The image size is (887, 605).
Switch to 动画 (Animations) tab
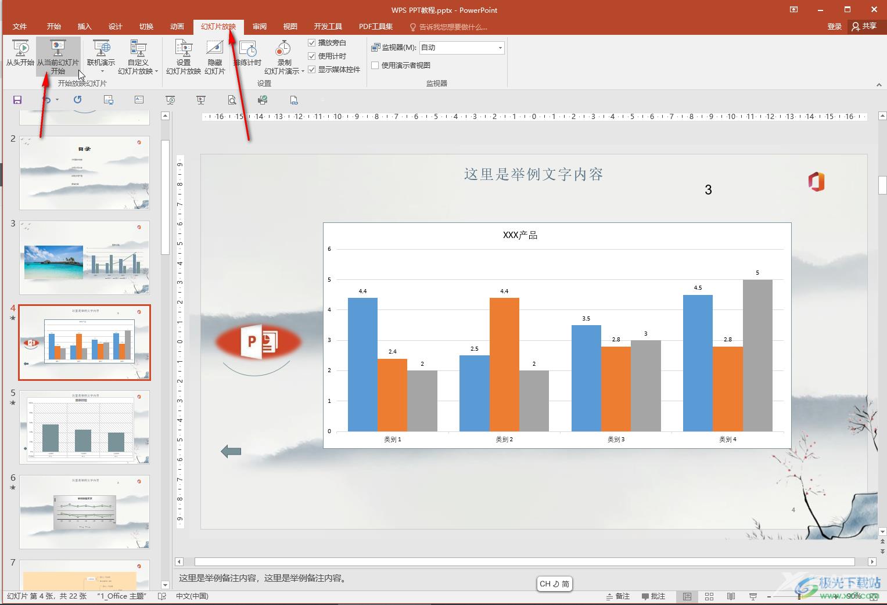pyautogui.click(x=177, y=27)
